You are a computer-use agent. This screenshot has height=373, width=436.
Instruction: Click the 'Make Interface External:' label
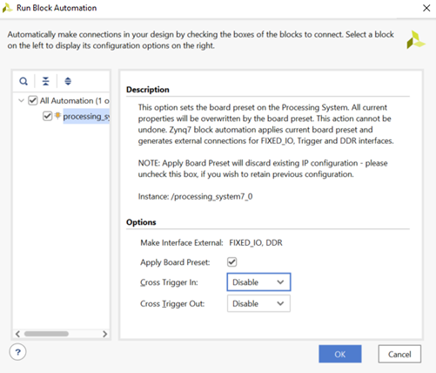(x=182, y=242)
